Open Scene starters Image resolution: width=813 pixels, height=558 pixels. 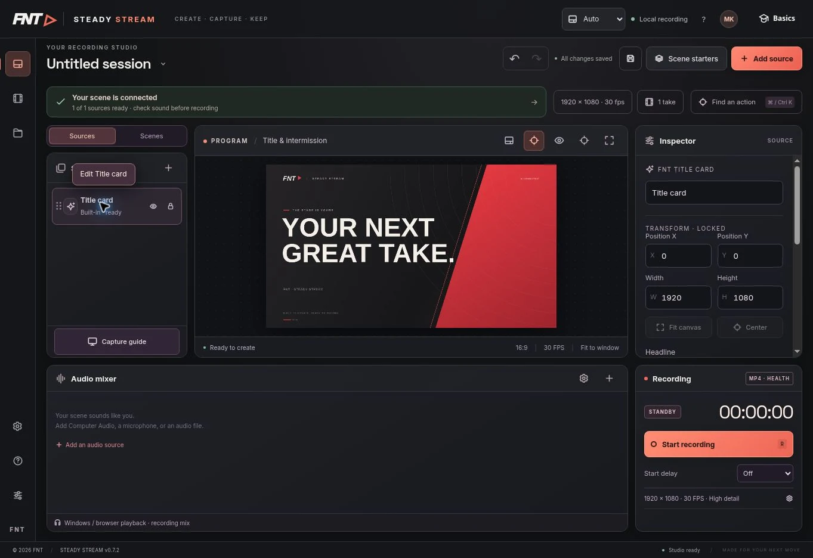coord(687,58)
